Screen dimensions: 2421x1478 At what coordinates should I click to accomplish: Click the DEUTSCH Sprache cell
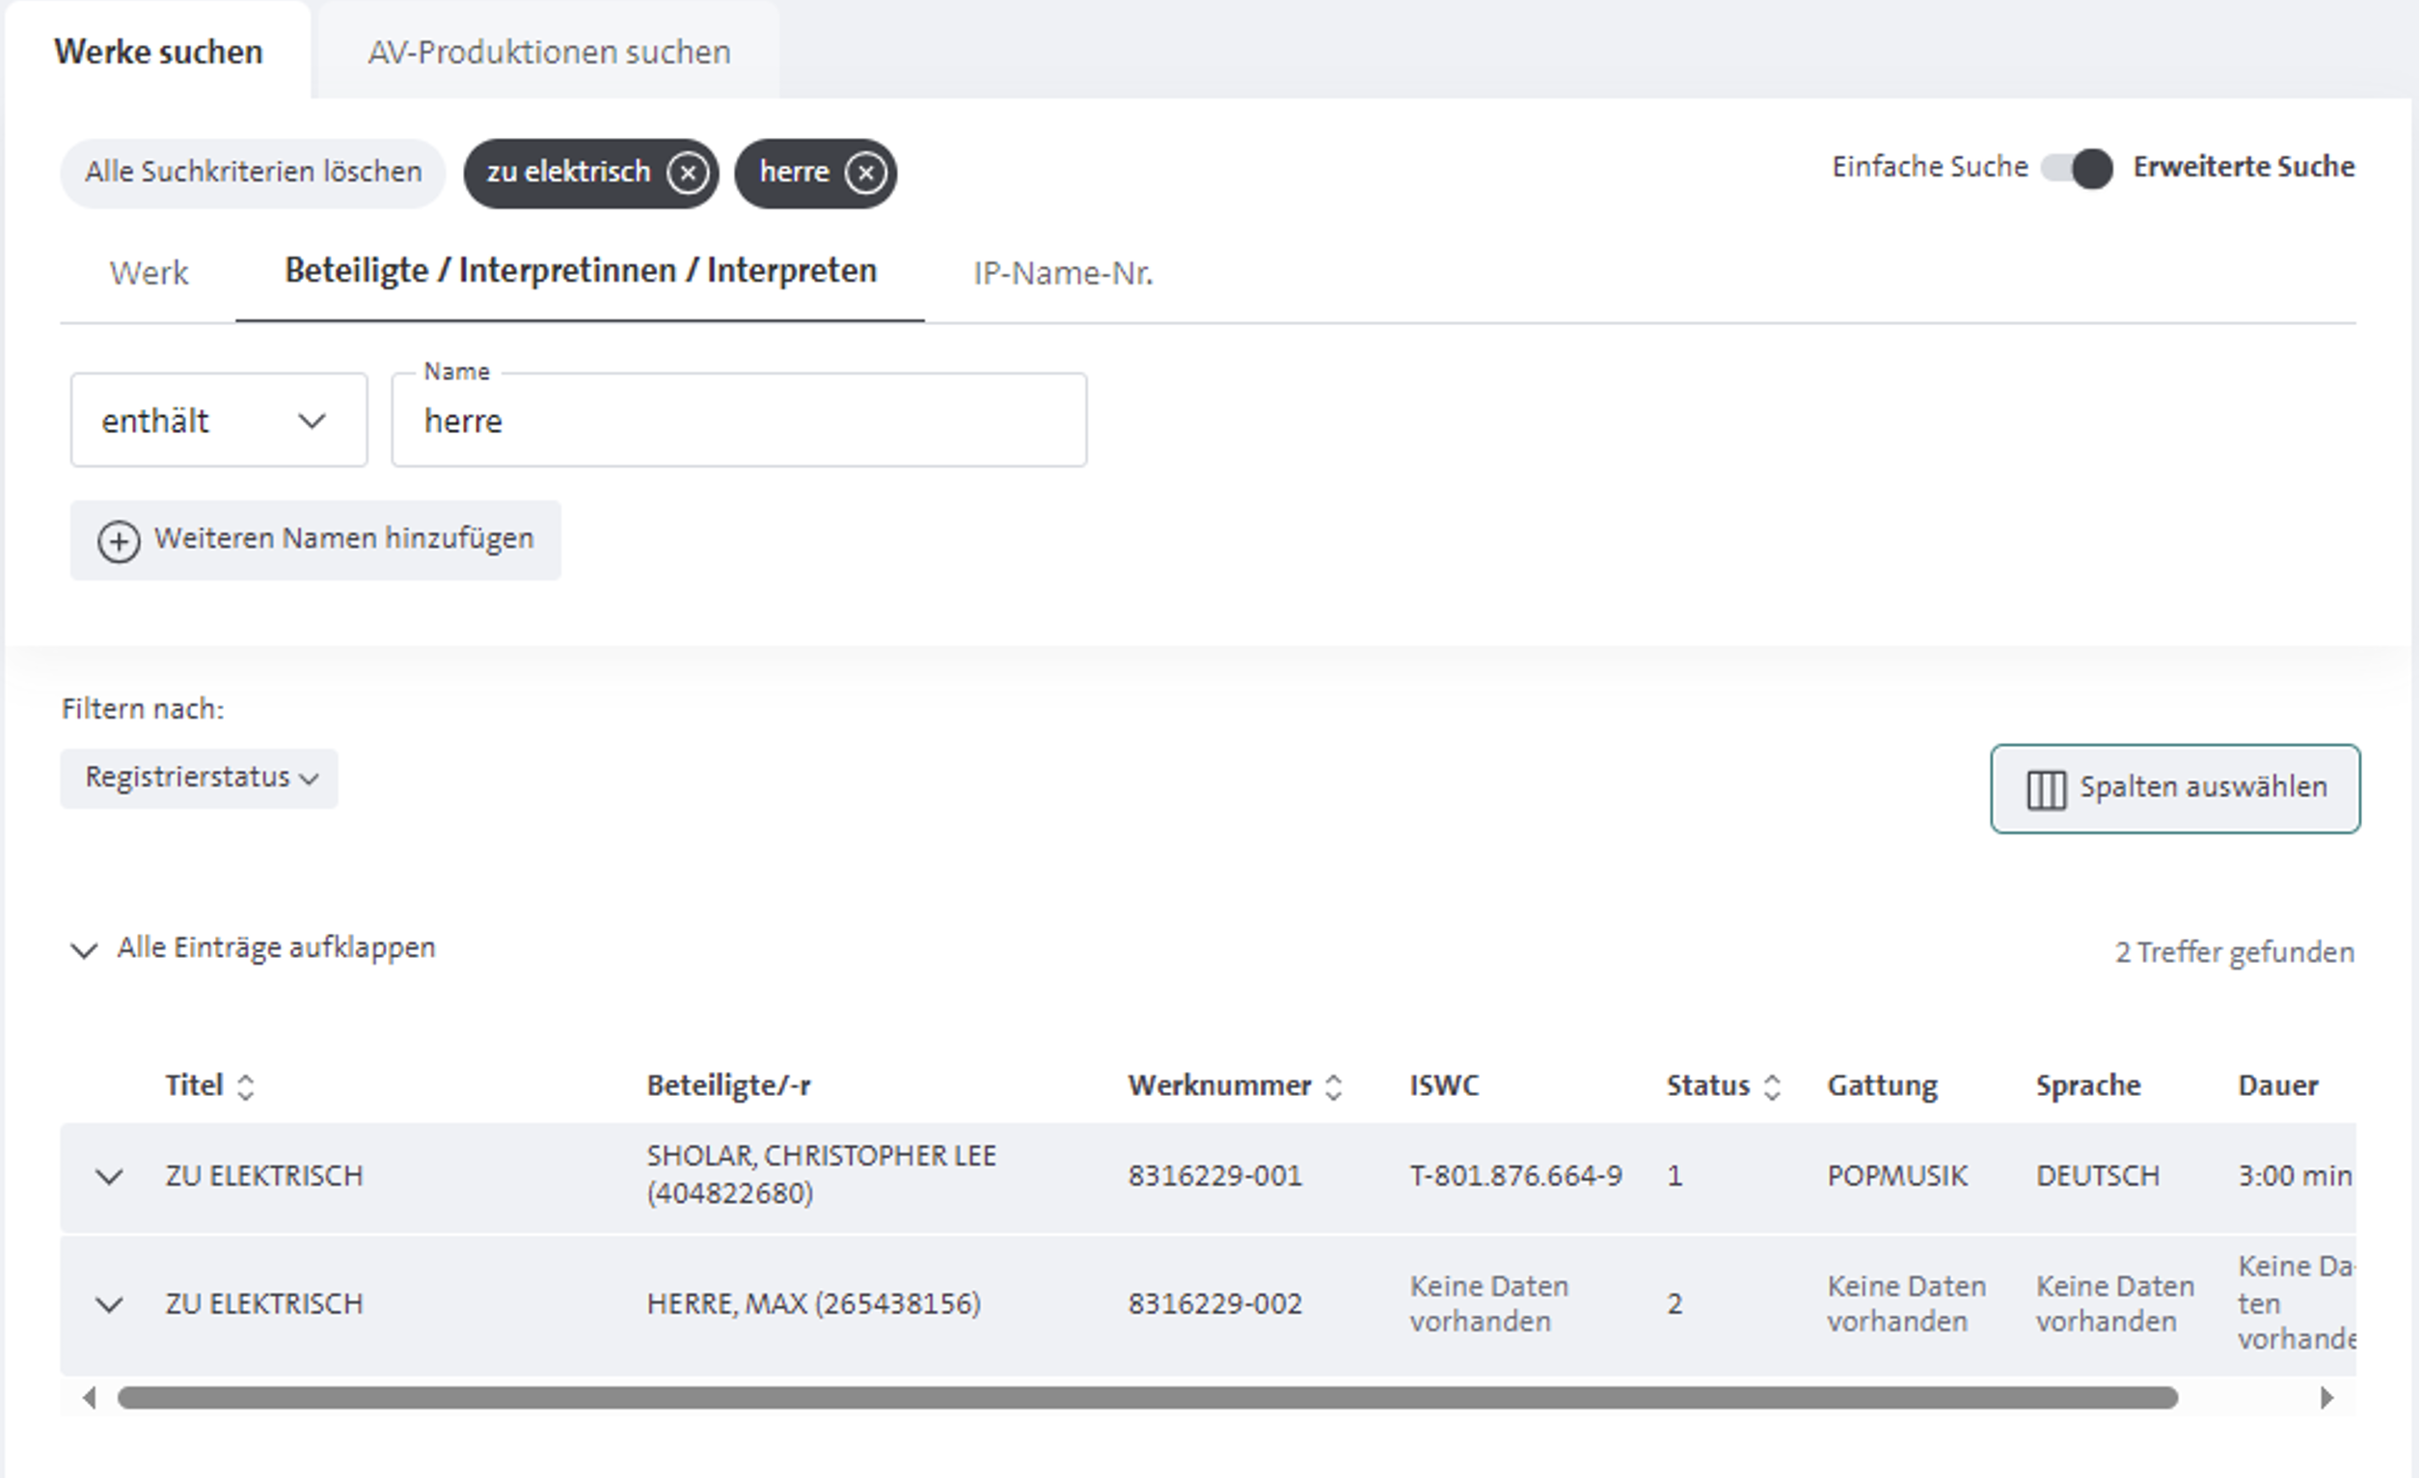click(2098, 1176)
